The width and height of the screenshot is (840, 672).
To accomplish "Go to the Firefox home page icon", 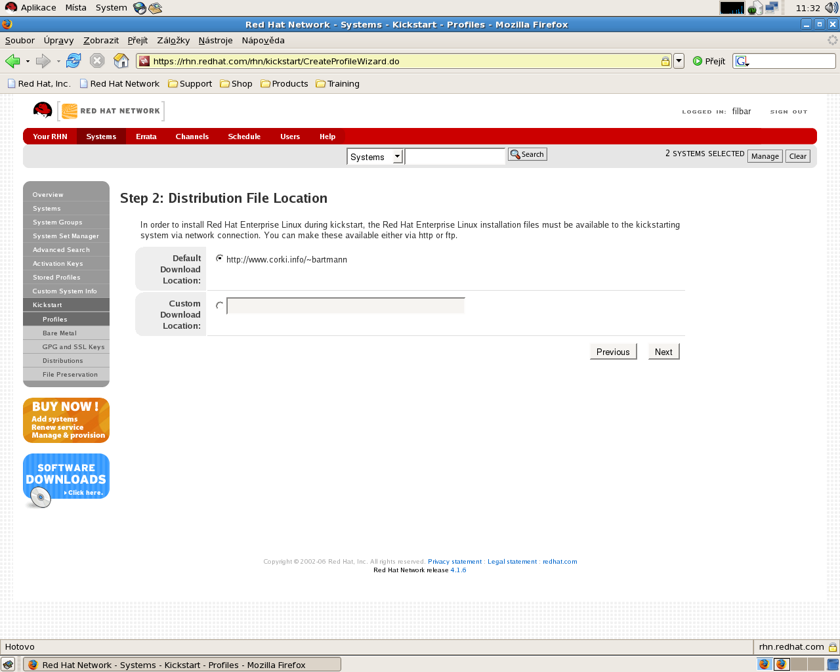I will (121, 61).
